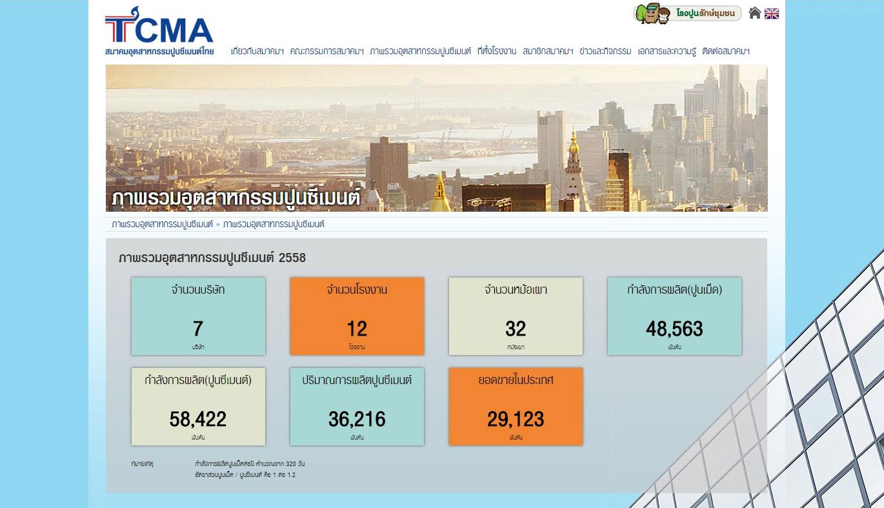Select the orange ยอดขายในประเทศ tile

pos(516,407)
